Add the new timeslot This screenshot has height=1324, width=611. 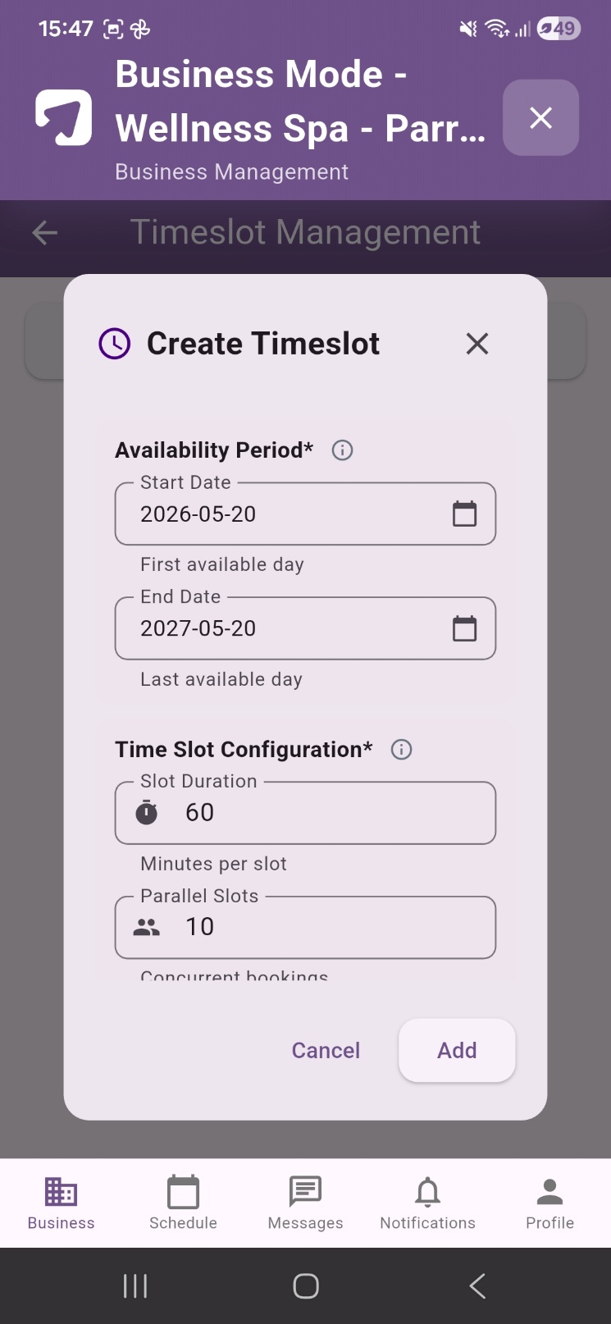pos(457,1051)
